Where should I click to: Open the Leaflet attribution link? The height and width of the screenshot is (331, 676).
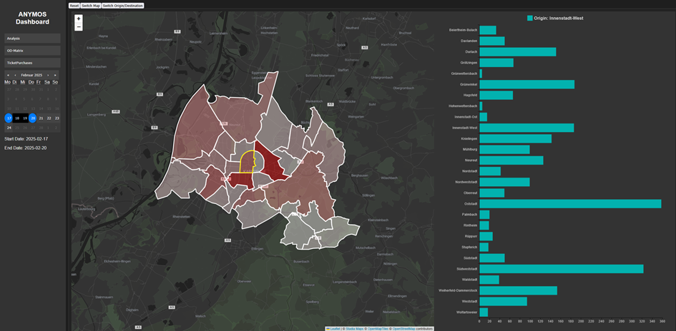pos(335,328)
